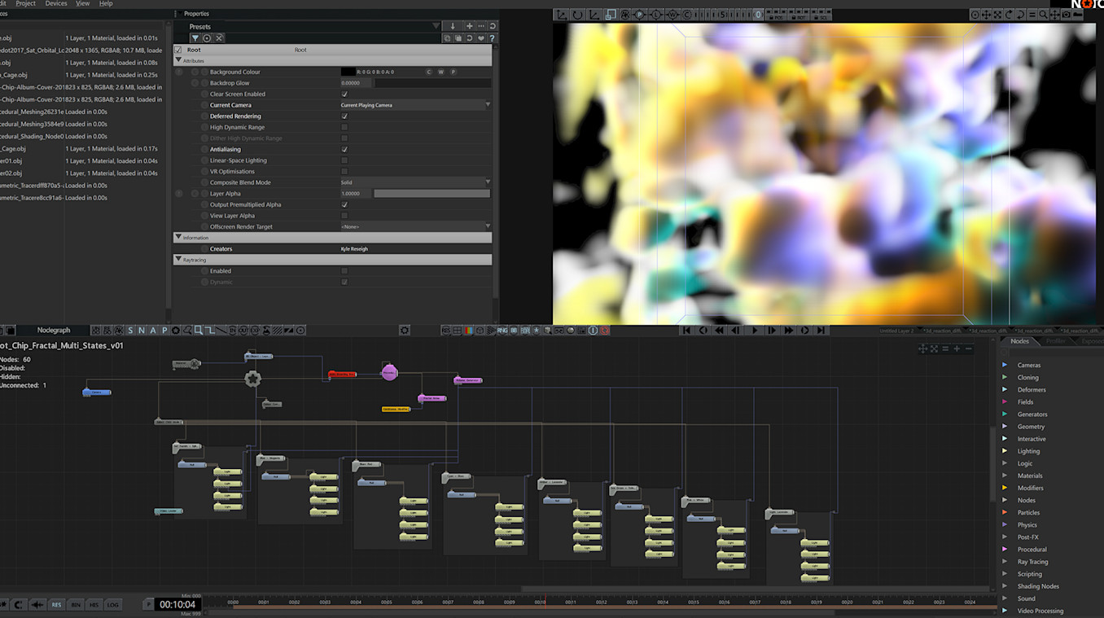Select the Root node header row in Properties
Image resolution: width=1104 pixels, height=618 pixels.
(x=333, y=50)
